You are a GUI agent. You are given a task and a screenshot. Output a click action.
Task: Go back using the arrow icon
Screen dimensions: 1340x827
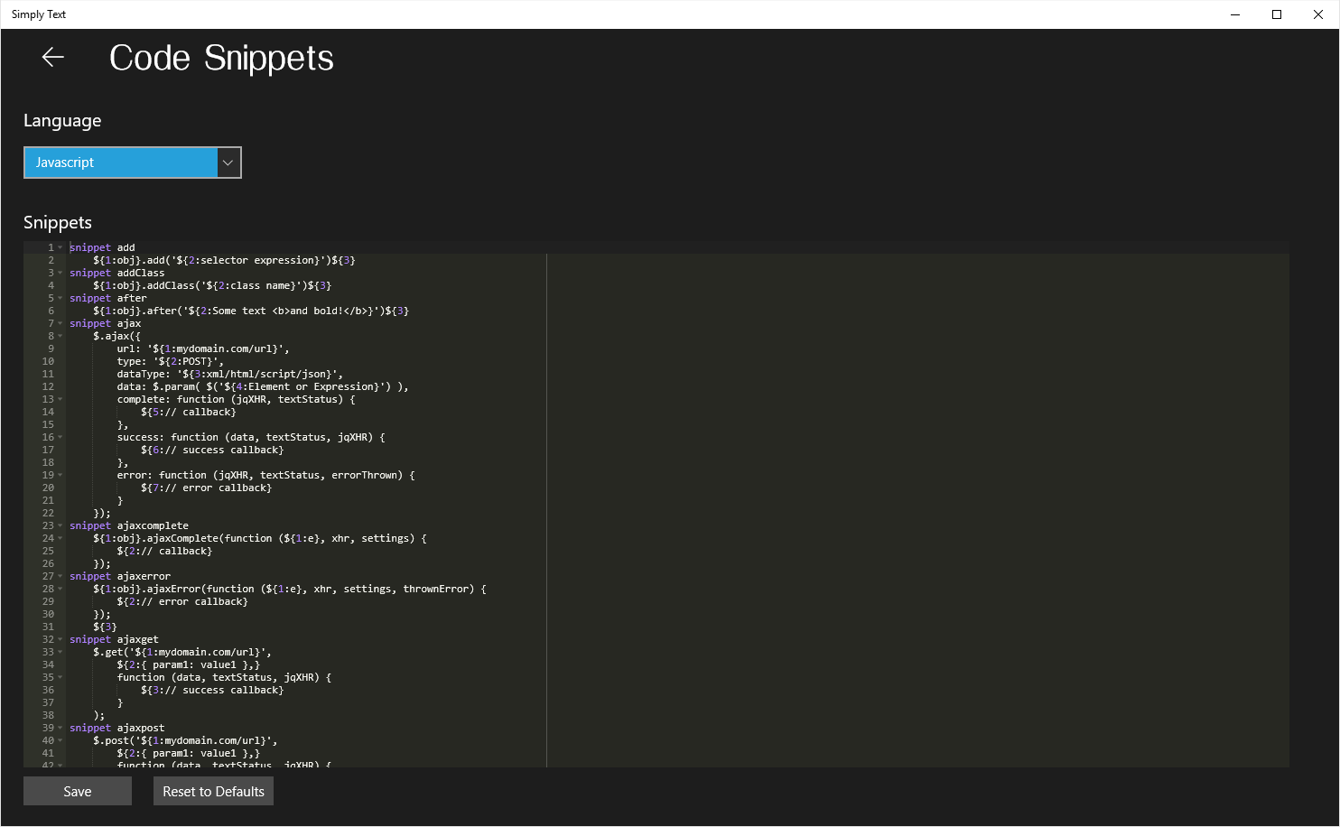[x=53, y=58]
